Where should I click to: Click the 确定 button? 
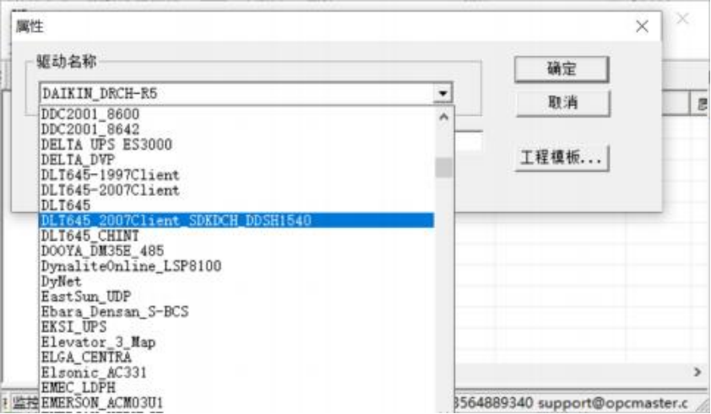click(x=562, y=69)
